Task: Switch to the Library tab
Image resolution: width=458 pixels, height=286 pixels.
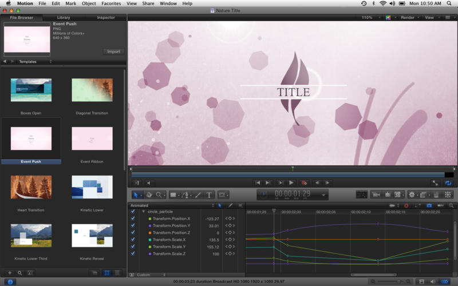Action: click(x=64, y=18)
